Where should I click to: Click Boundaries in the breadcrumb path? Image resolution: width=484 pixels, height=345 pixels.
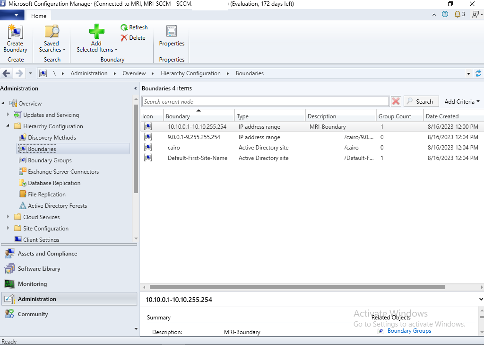click(x=250, y=73)
